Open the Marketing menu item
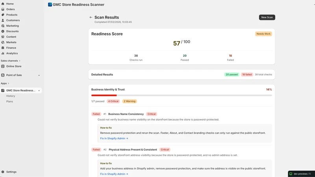The width and height of the screenshot is (315, 177). pos(13,26)
